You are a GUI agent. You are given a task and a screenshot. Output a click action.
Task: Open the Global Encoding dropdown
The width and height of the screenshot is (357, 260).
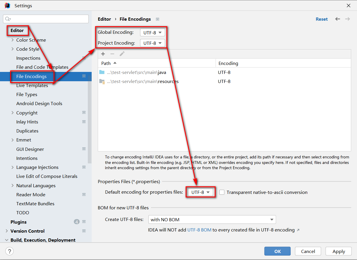pyautogui.click(x=152, y=33)
